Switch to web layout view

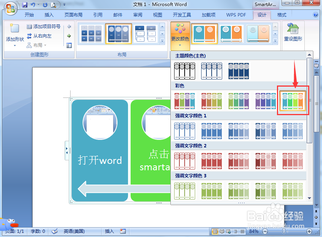[x=229, y=231]
